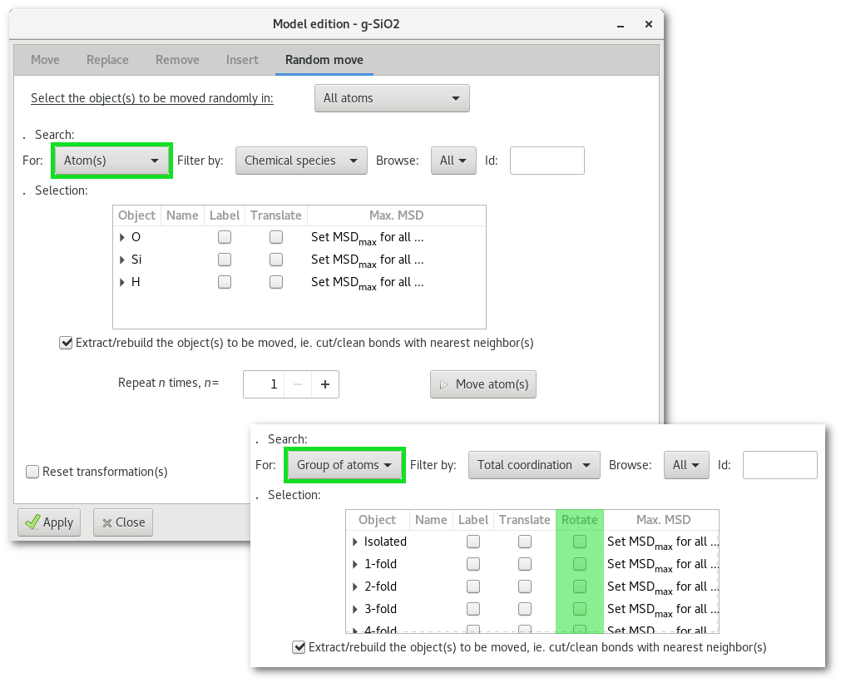Tick the Reset transformation(s) checkbox
841x683 pixels.
point(32,472)
